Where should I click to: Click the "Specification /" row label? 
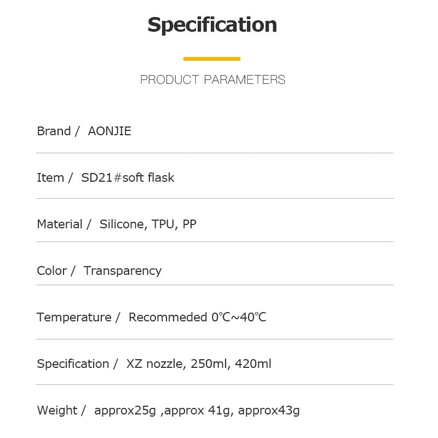(x=77, y=364)
